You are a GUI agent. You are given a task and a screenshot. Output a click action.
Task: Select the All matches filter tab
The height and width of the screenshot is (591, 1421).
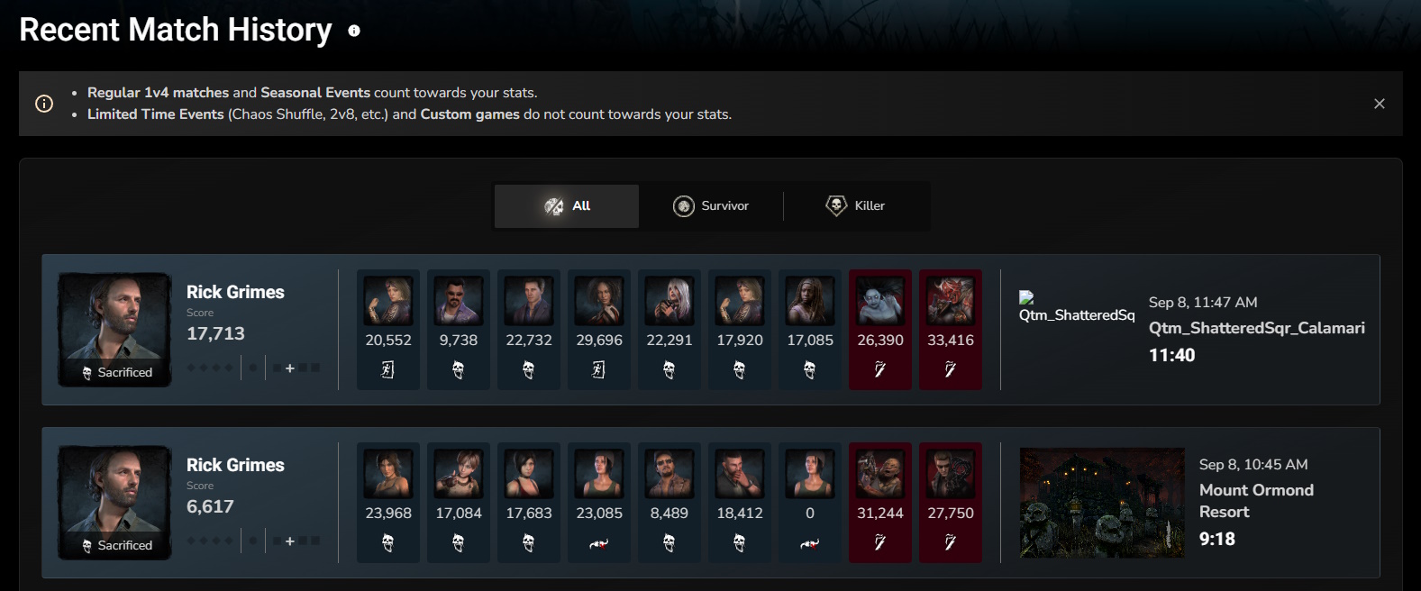click(567, 206)
